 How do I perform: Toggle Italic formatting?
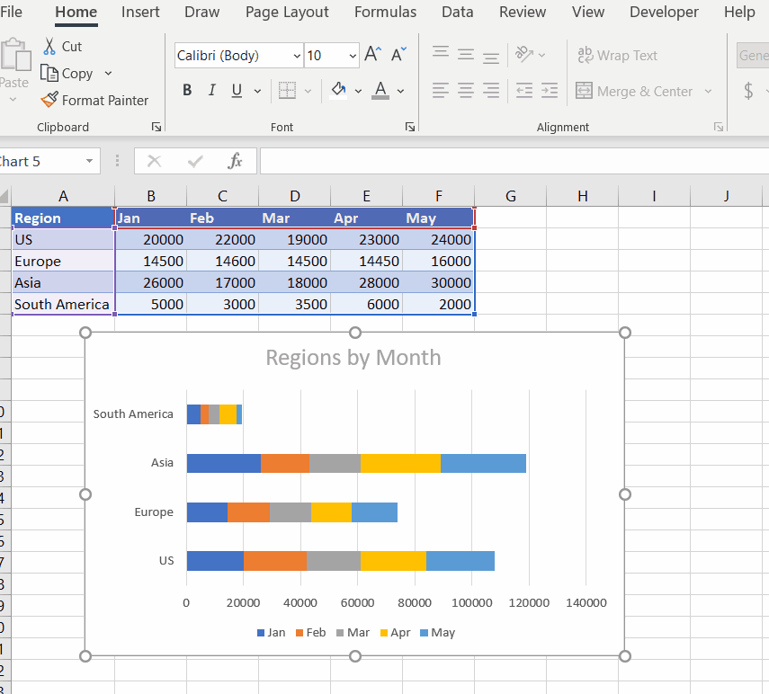(x=212, y=90)
